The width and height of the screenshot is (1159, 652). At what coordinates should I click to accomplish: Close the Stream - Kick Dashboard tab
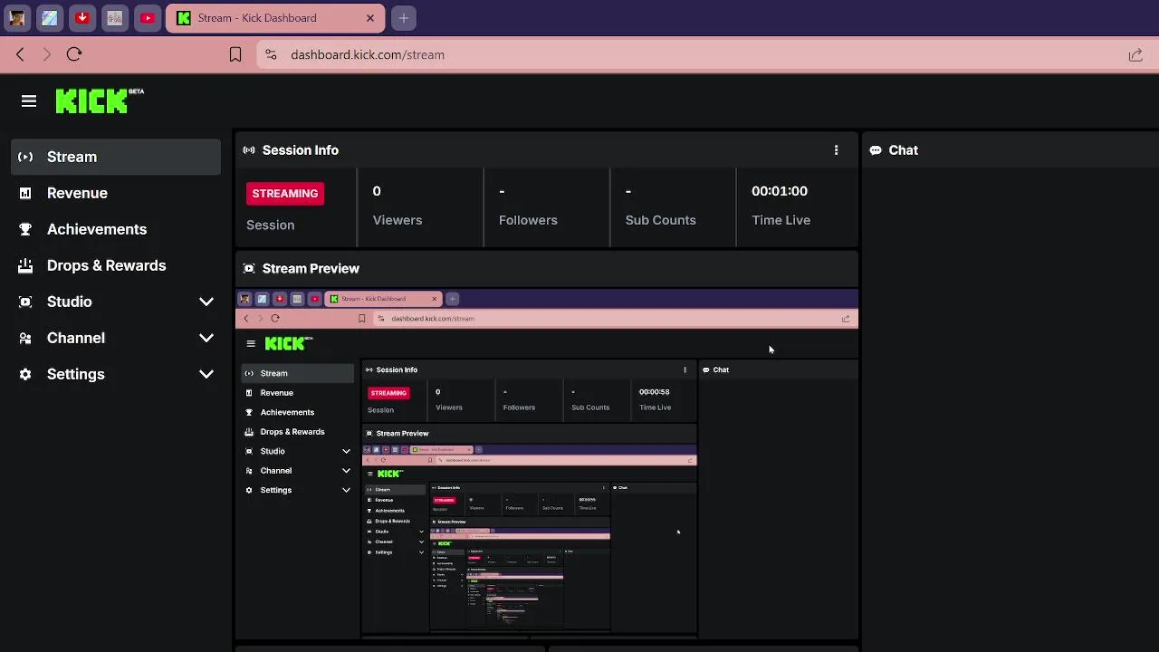point(370,18)
